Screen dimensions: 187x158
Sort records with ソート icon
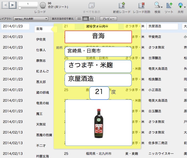click(x=169, y=5)
